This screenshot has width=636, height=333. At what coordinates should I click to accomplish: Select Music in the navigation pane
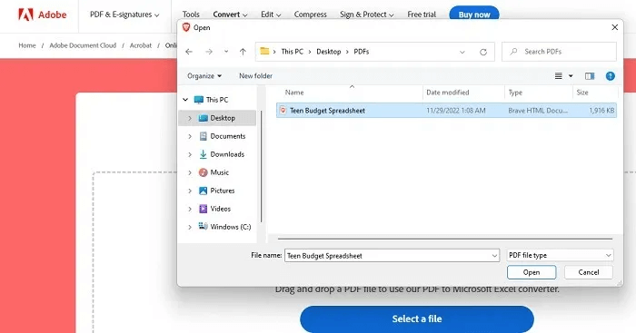214,172
